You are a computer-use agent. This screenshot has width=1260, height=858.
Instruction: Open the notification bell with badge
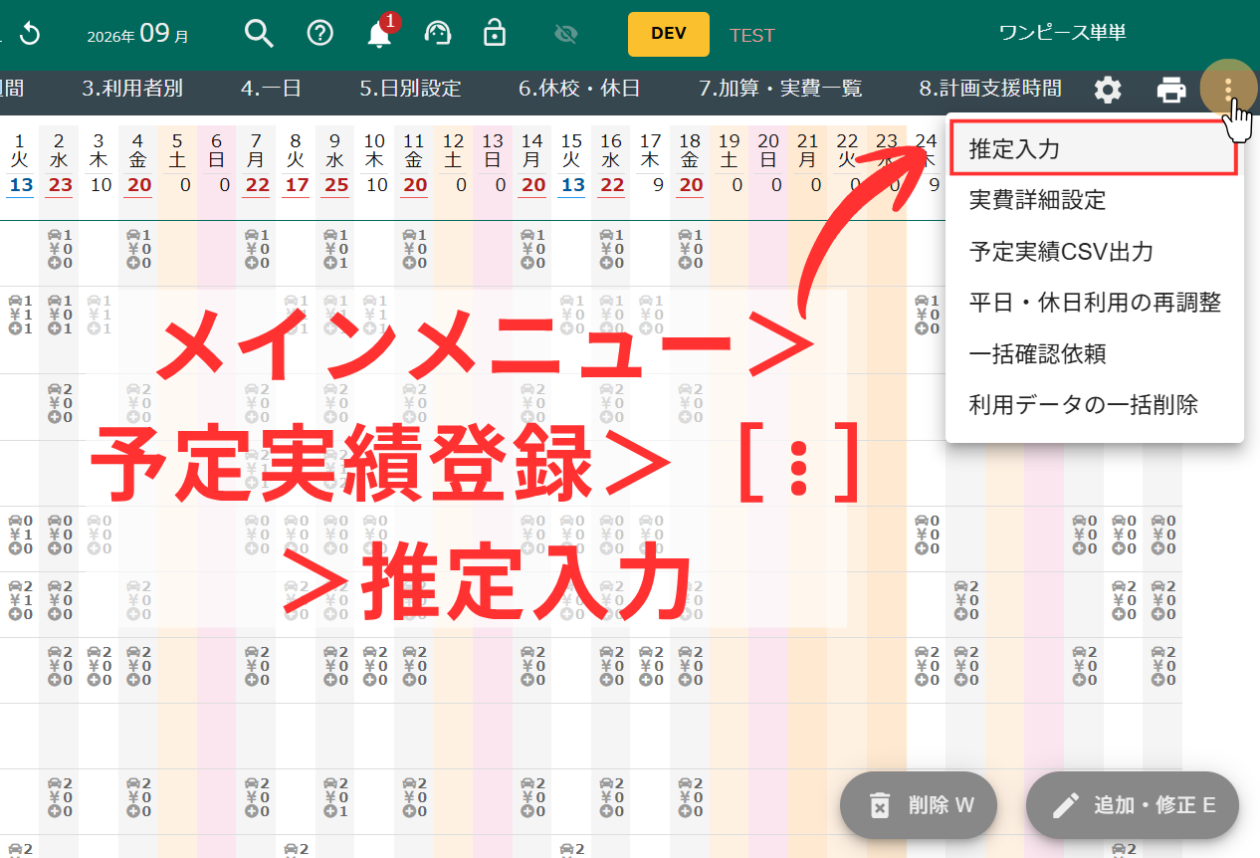[x=381, y=32]
